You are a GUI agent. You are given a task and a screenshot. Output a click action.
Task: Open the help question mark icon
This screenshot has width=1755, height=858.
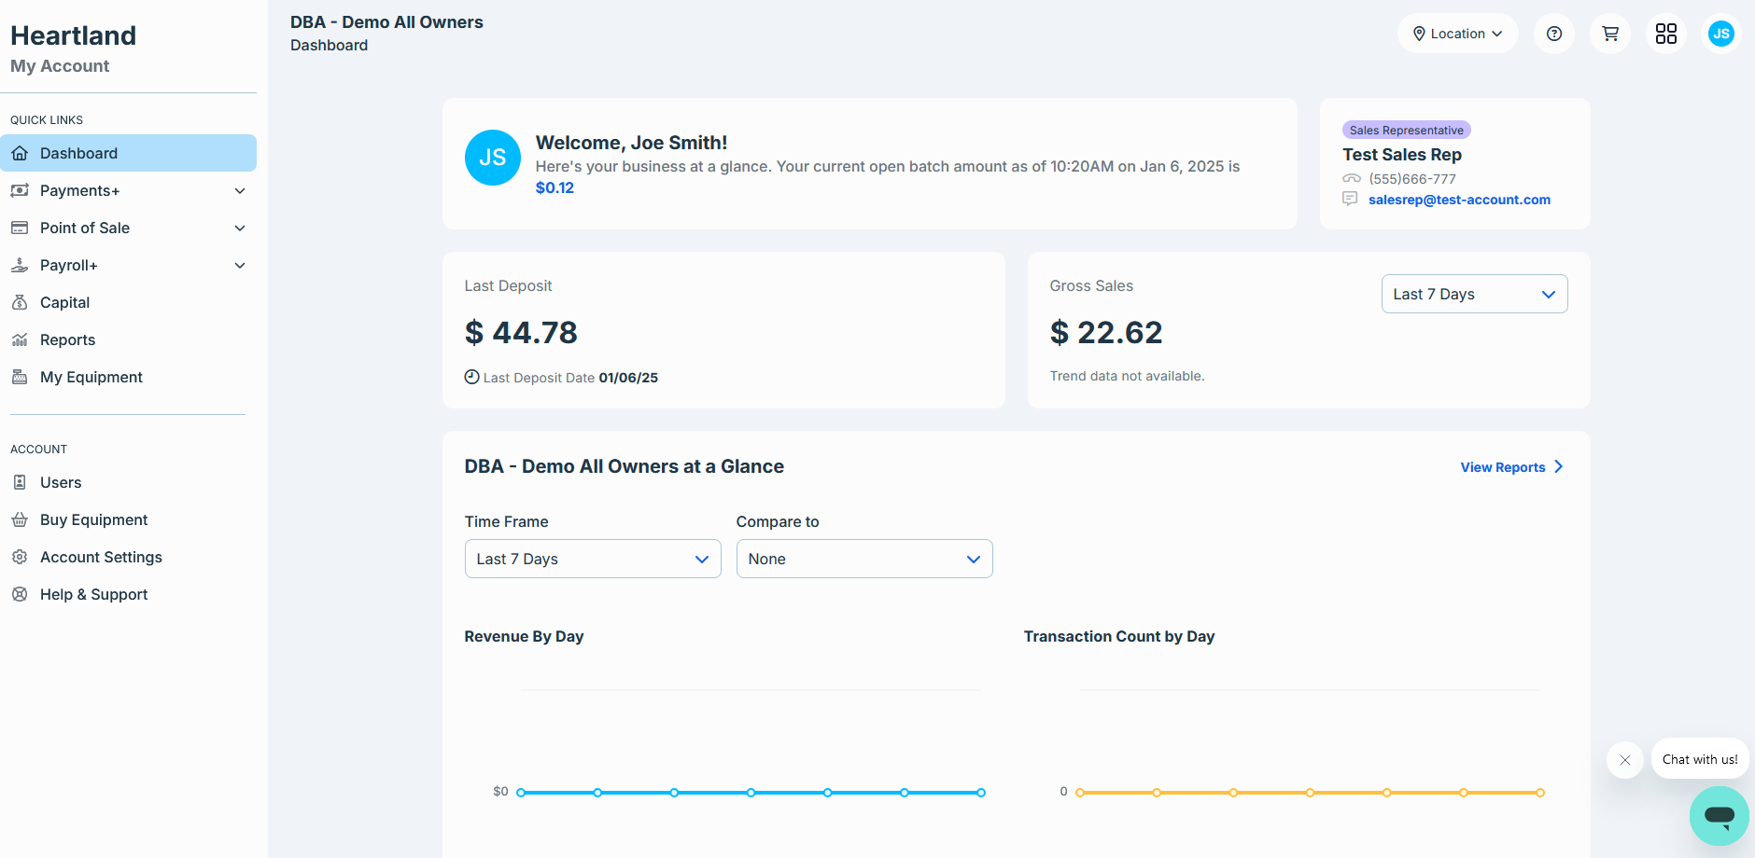point(1553,34)
